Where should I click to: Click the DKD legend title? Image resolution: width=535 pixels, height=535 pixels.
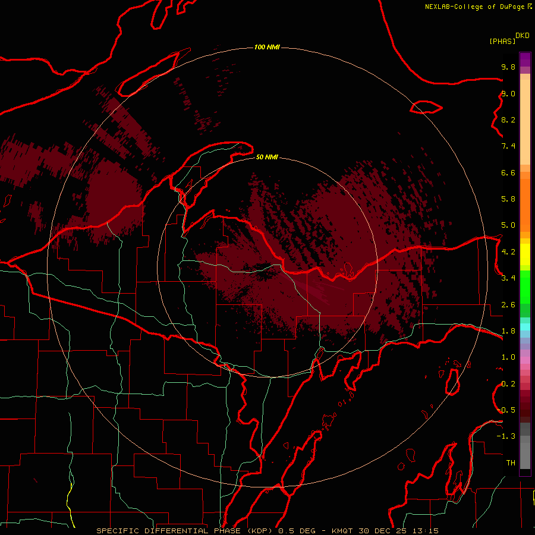point(523,36)
